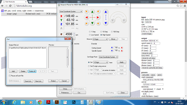Open the Move to X Origin dropdown
The width and height of the screenshot is (187, 105).
pos(100,39)
